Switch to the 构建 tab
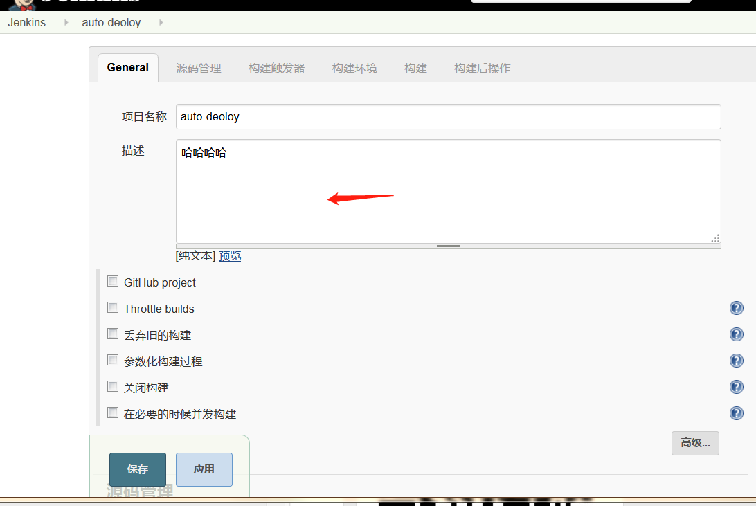Image resolution: width=756 pixels, height=506 pixels. (x=415, y=68)
